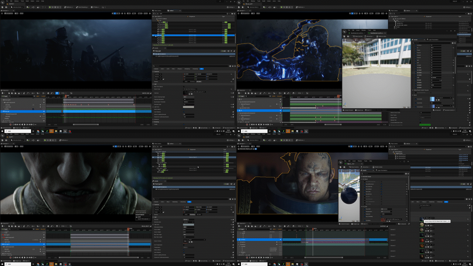Screen dimensions: 473x266
Task: Toggle Use_Metallic checkbox in sphere material window
Action: [381, 189]
